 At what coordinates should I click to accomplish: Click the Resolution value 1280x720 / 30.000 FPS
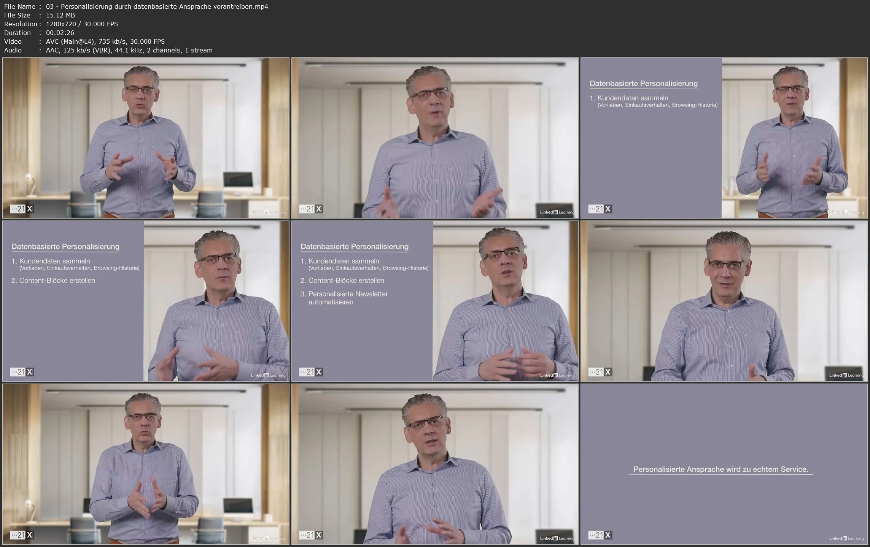click(82, 24)
